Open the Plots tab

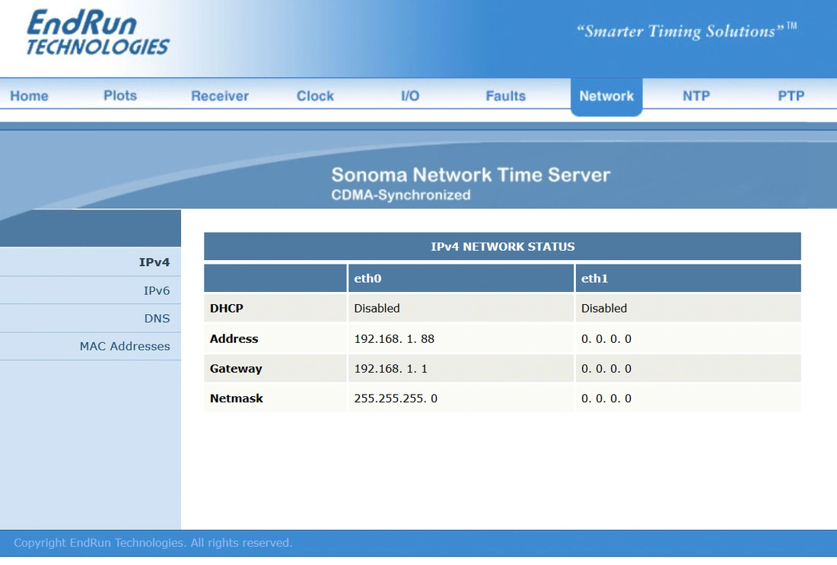(x=120, y=96)
